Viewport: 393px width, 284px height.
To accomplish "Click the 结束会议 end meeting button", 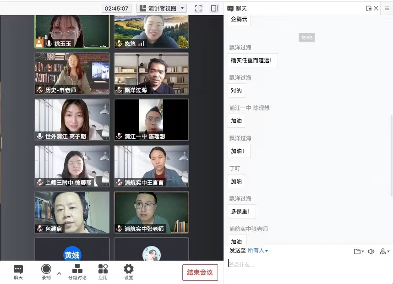I will (200, 272).
